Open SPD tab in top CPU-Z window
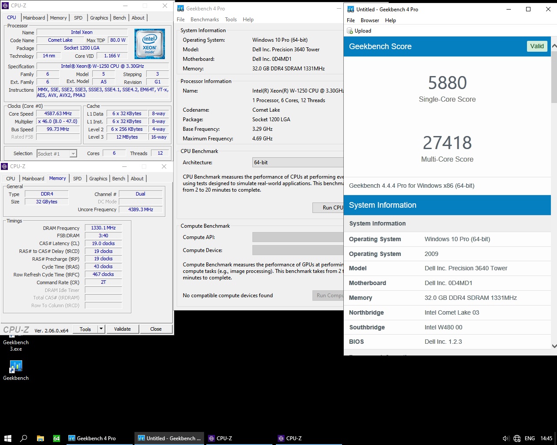 coord(78,18)
